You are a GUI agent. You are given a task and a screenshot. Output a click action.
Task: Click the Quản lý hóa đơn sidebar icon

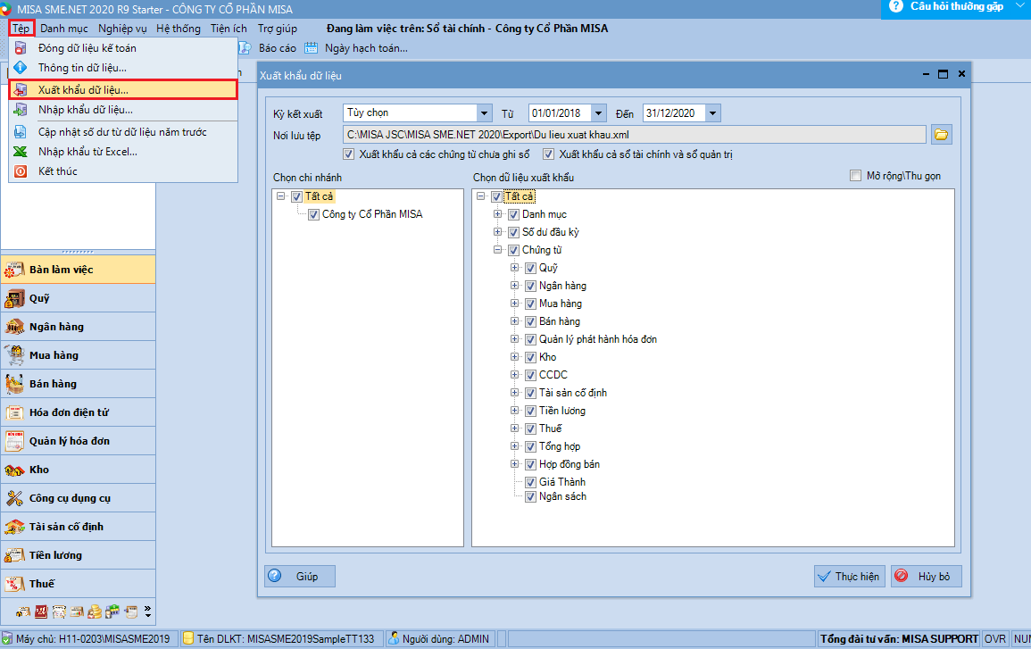coord(14,441)
